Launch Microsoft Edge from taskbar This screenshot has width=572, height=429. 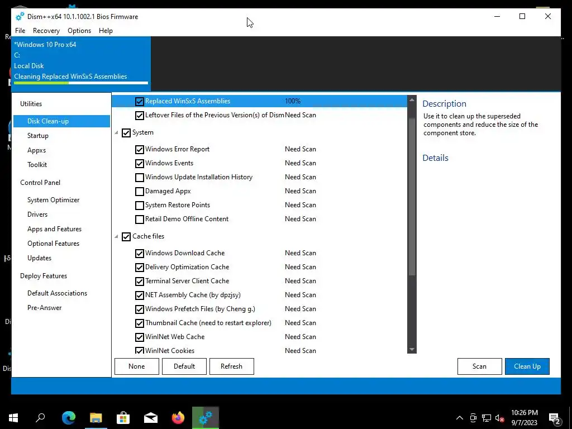pyautogui.click(x=68, y=418)
